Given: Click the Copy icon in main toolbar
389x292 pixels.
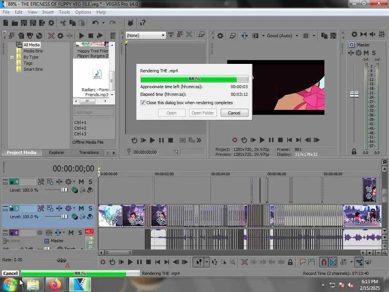Looking at the screenshot, I should (x=73, y=23).
